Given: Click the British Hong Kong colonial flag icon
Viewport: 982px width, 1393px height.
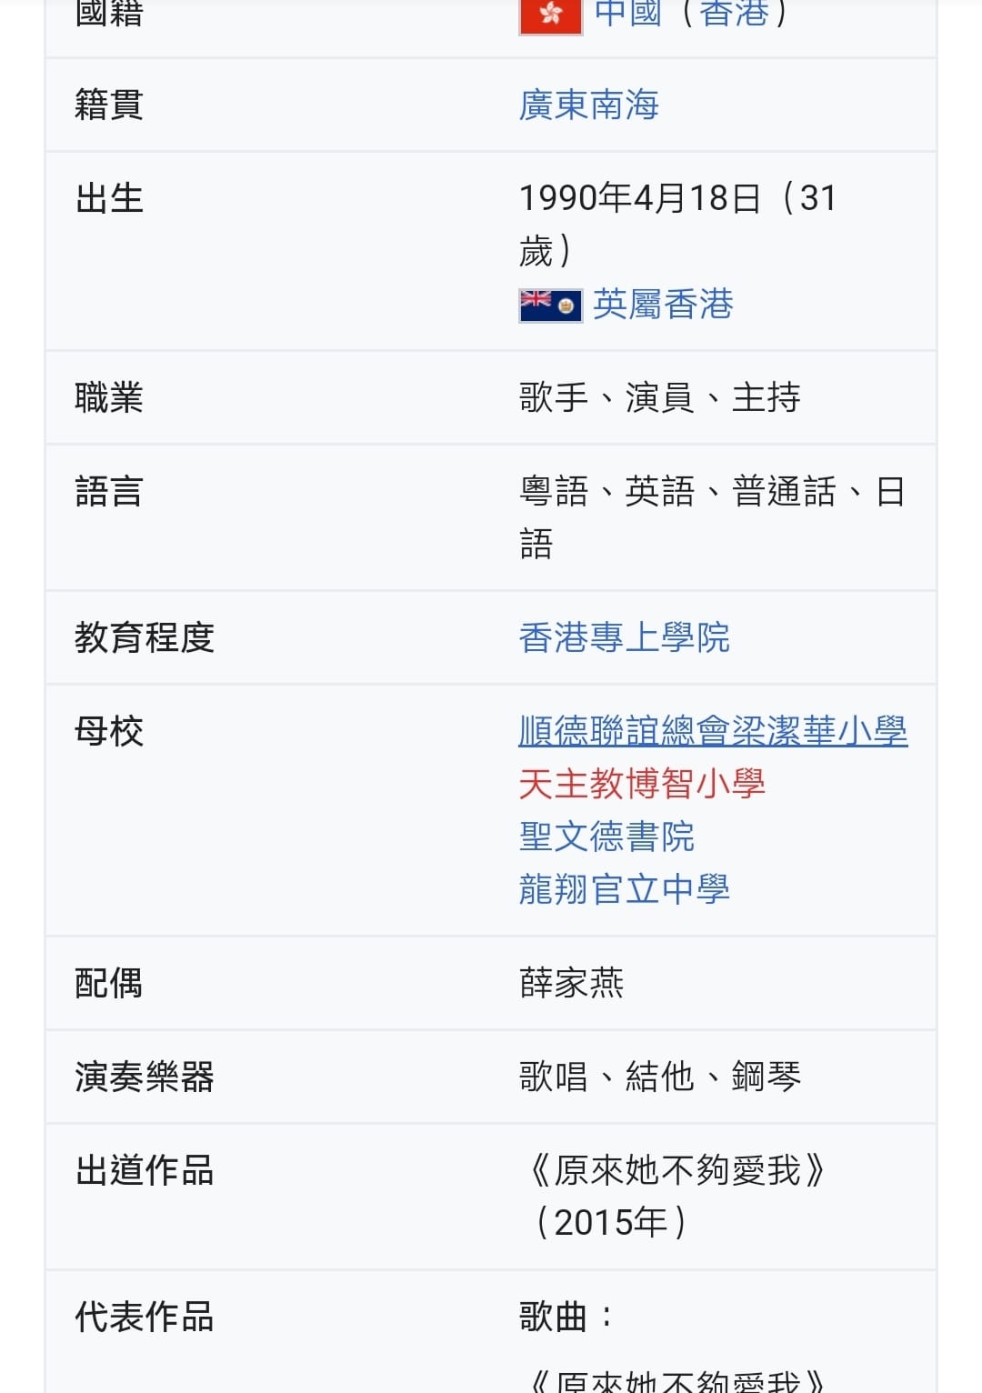Looking at the screenshot, I should (x=550, y=306).
